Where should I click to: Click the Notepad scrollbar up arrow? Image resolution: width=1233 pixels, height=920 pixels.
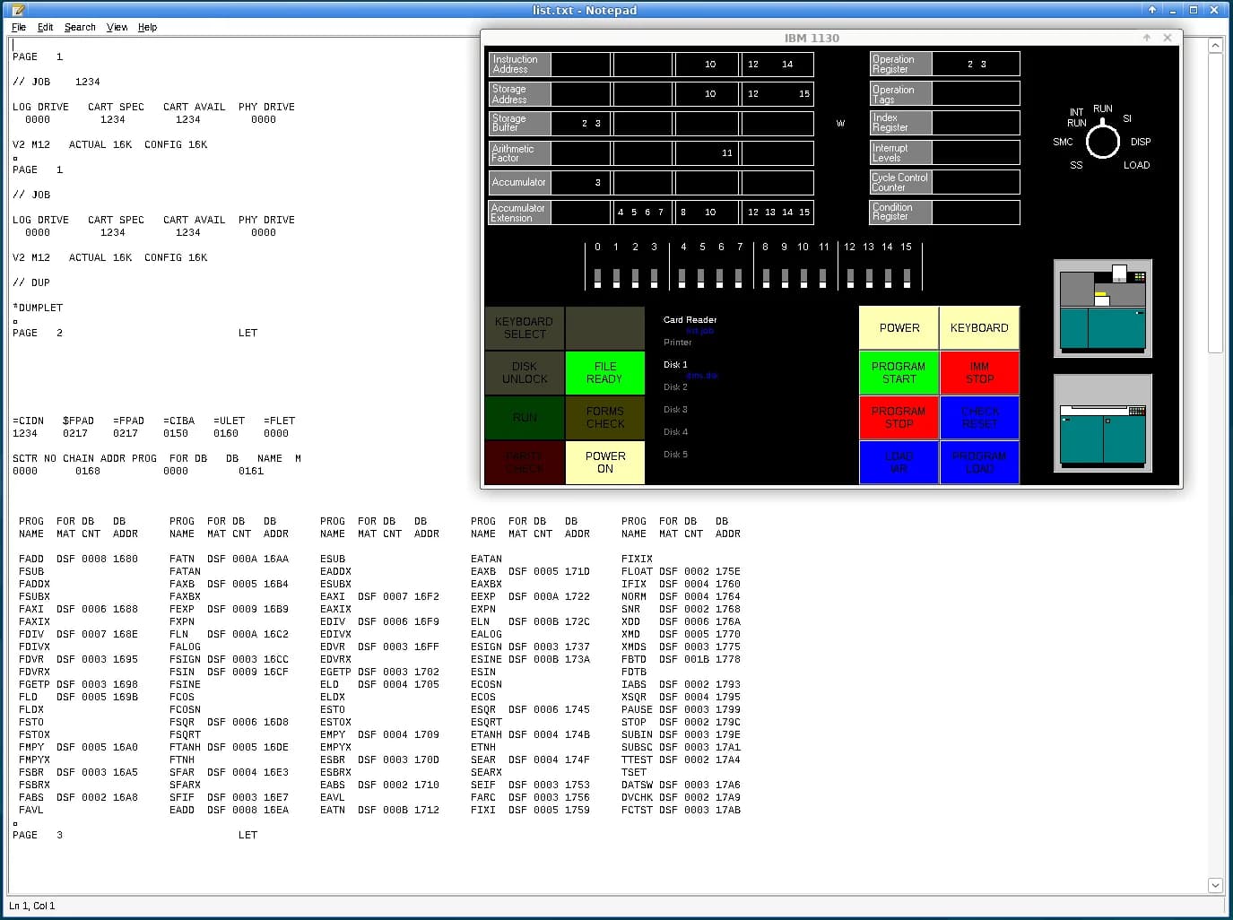click(1215, 45)
